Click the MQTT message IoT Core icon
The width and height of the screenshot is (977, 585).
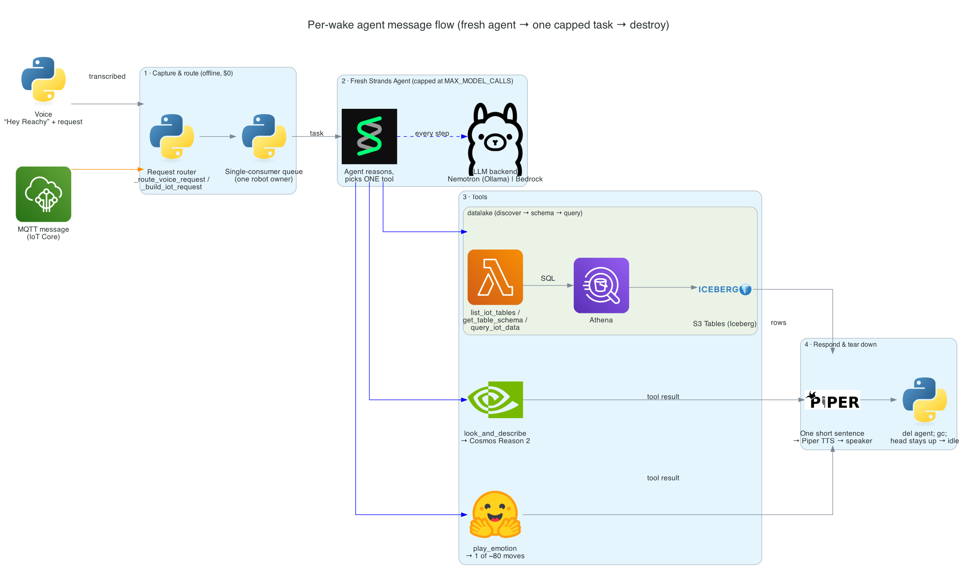pyautogui.click(x=43, y=194)
